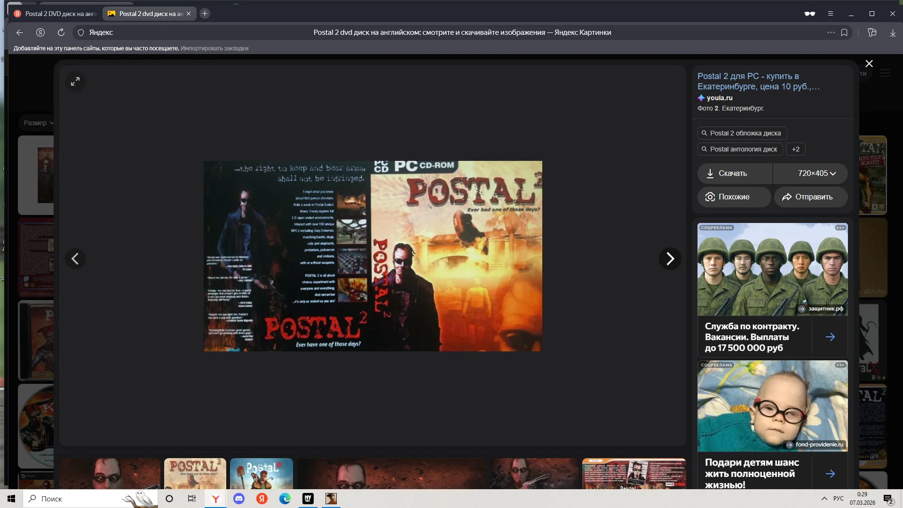
Task: Go to previous image arrow
Action: tap(75, 259)
